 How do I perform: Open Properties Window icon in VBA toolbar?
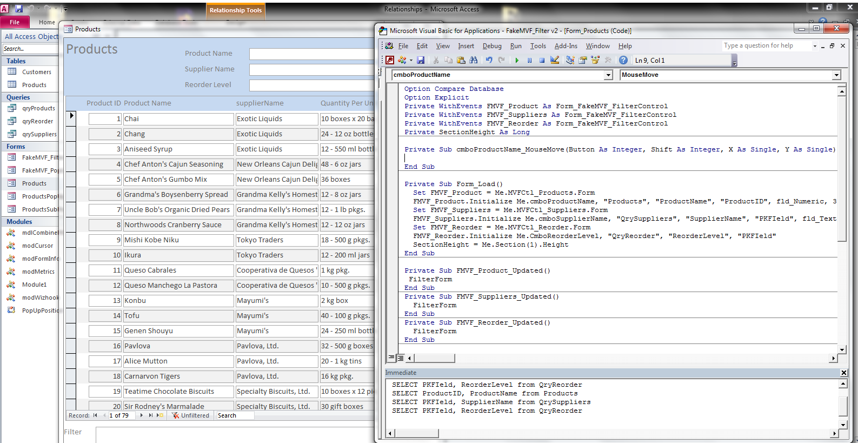[583, 60]
